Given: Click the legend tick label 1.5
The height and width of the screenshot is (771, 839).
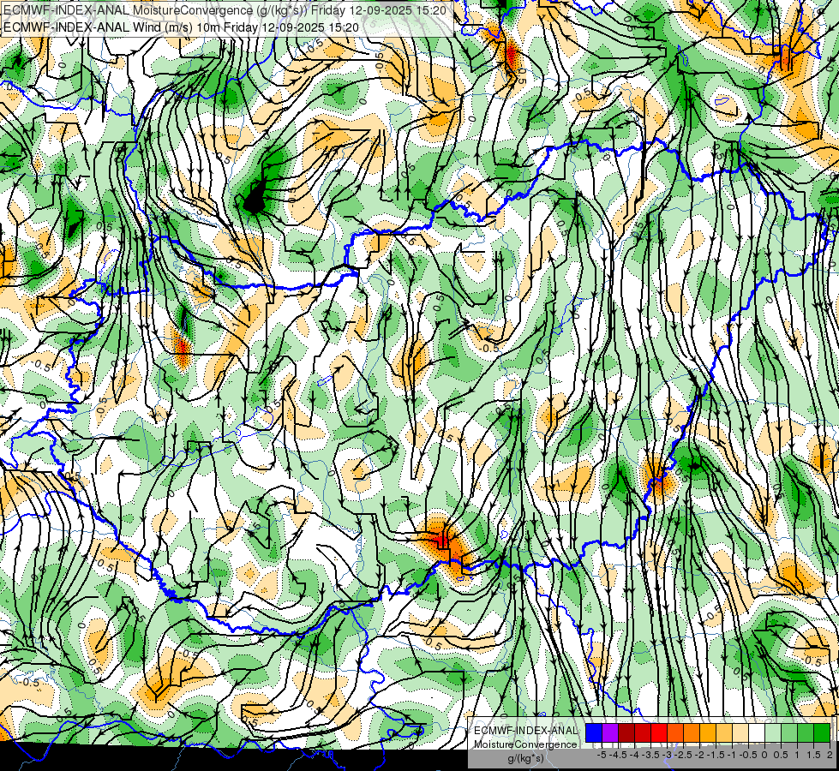Looking at the screenshot, I should [x=813, y=755].
